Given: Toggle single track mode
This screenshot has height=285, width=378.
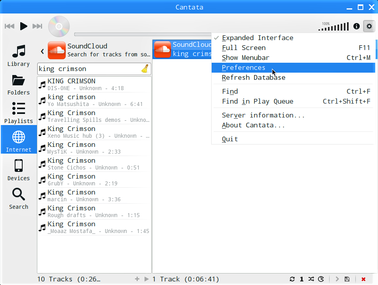Looking at the screenshot, I should pyautogui.click(x=302, y=279).
